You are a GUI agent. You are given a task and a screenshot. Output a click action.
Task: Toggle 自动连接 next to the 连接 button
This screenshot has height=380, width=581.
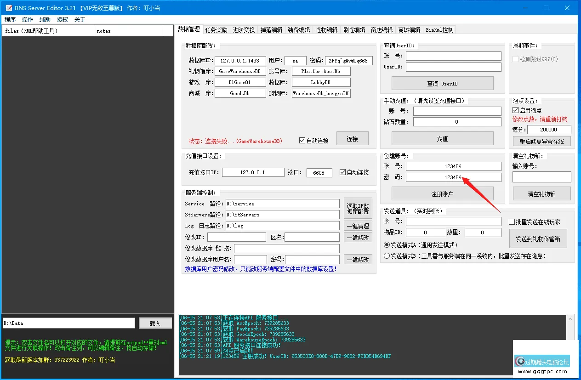point(302,141)
